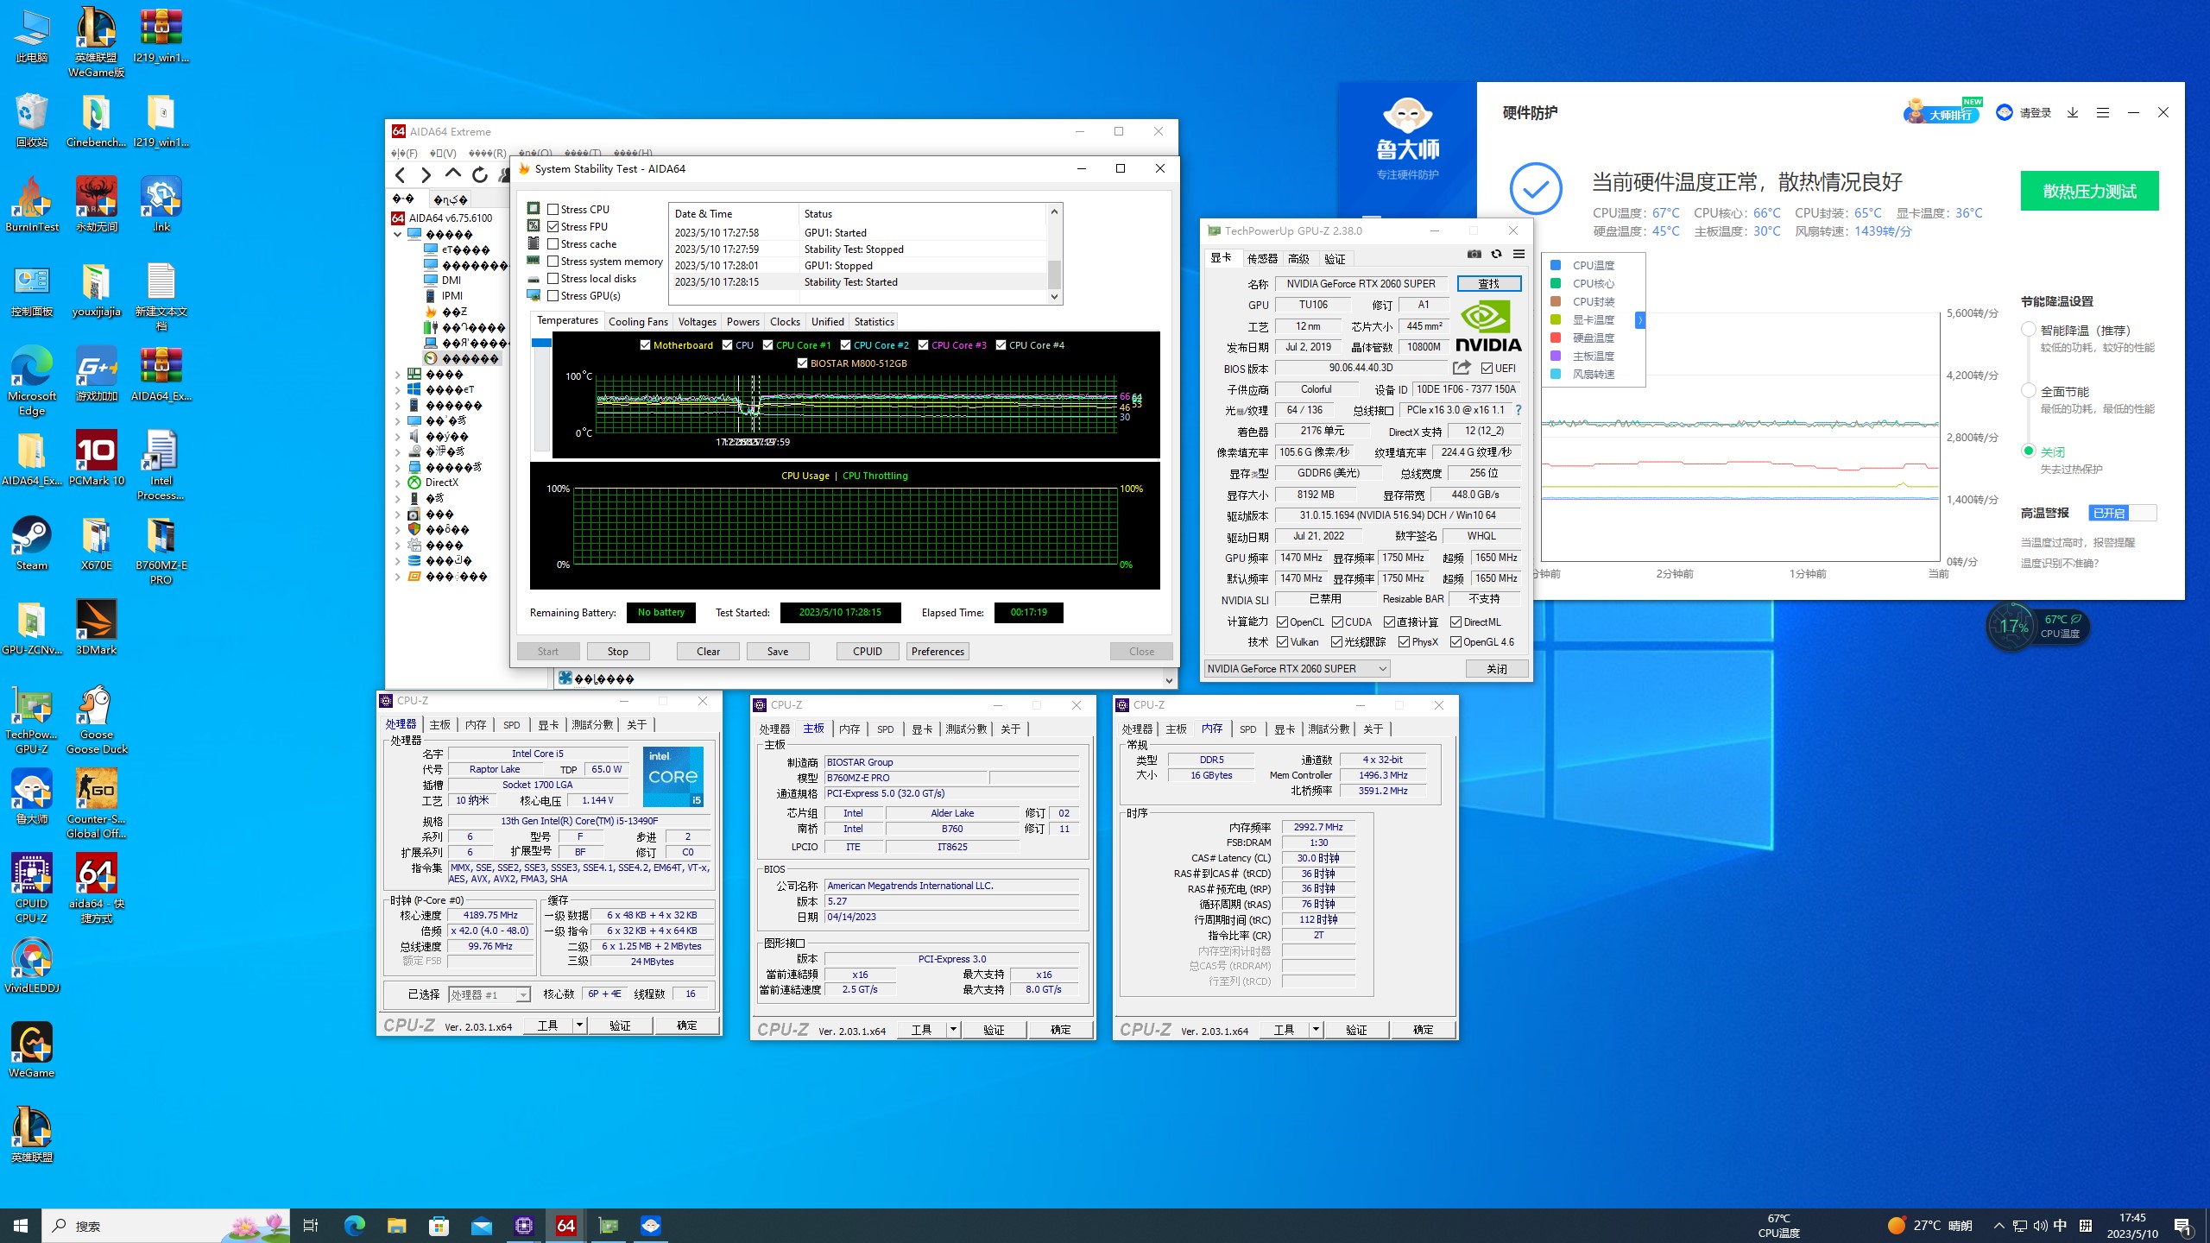
Task: Open the 3DMark desktop icon
Action: tap(96, 628)
